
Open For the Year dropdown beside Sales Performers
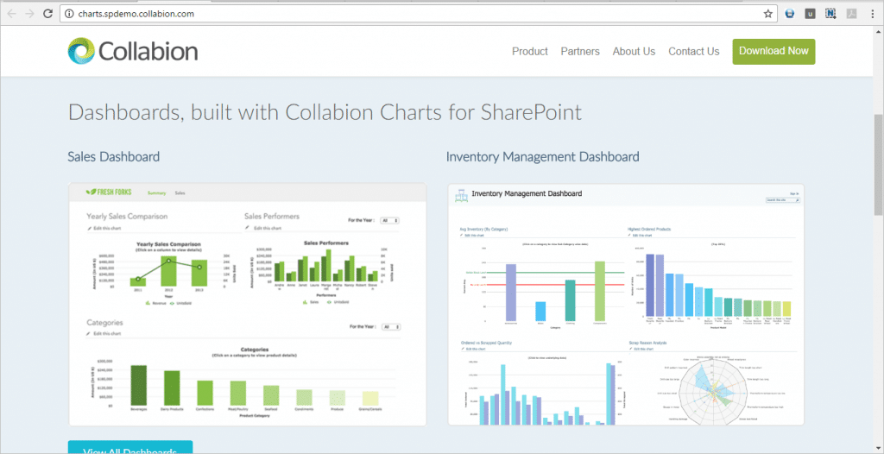[x=390, y=220]
